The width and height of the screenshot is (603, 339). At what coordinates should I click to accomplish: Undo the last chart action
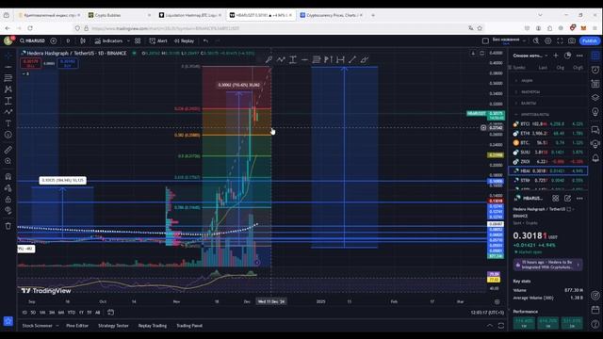point(205,40)
